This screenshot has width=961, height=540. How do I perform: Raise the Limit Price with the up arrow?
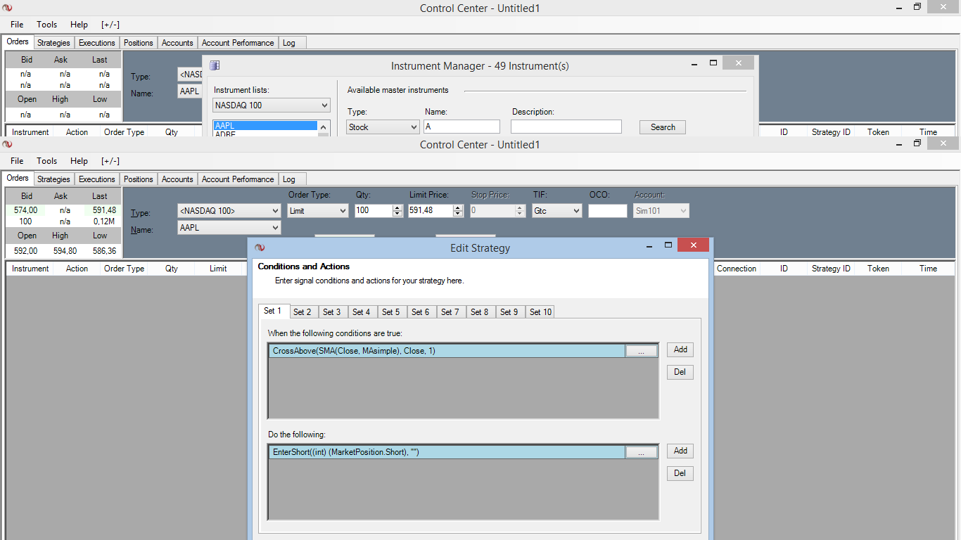coord(459,207)
